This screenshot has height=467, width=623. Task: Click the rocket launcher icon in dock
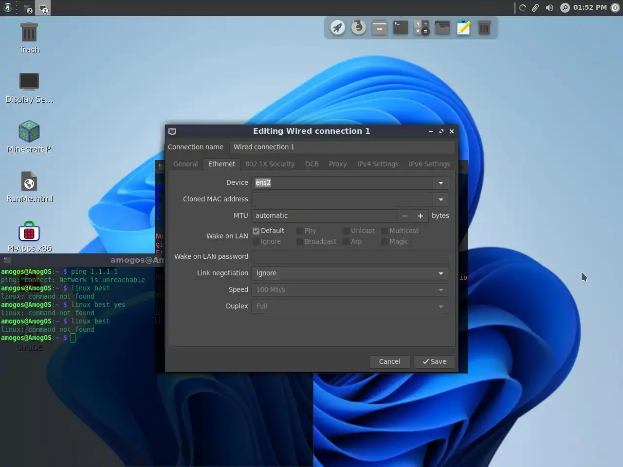pyautogui.click(x=337, y=28)
